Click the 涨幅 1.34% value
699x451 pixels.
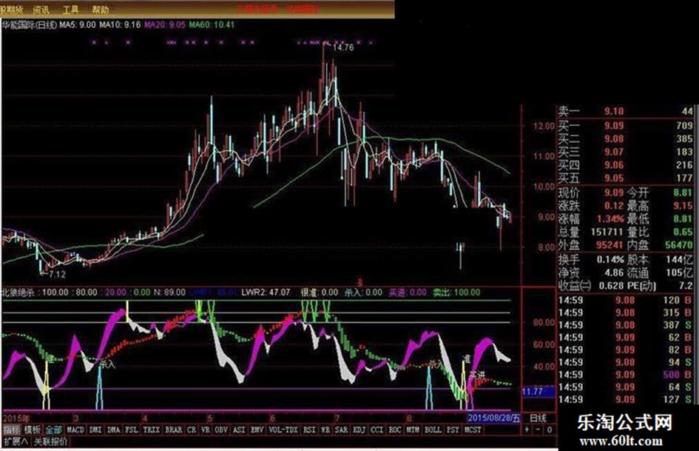coord(610,218)
